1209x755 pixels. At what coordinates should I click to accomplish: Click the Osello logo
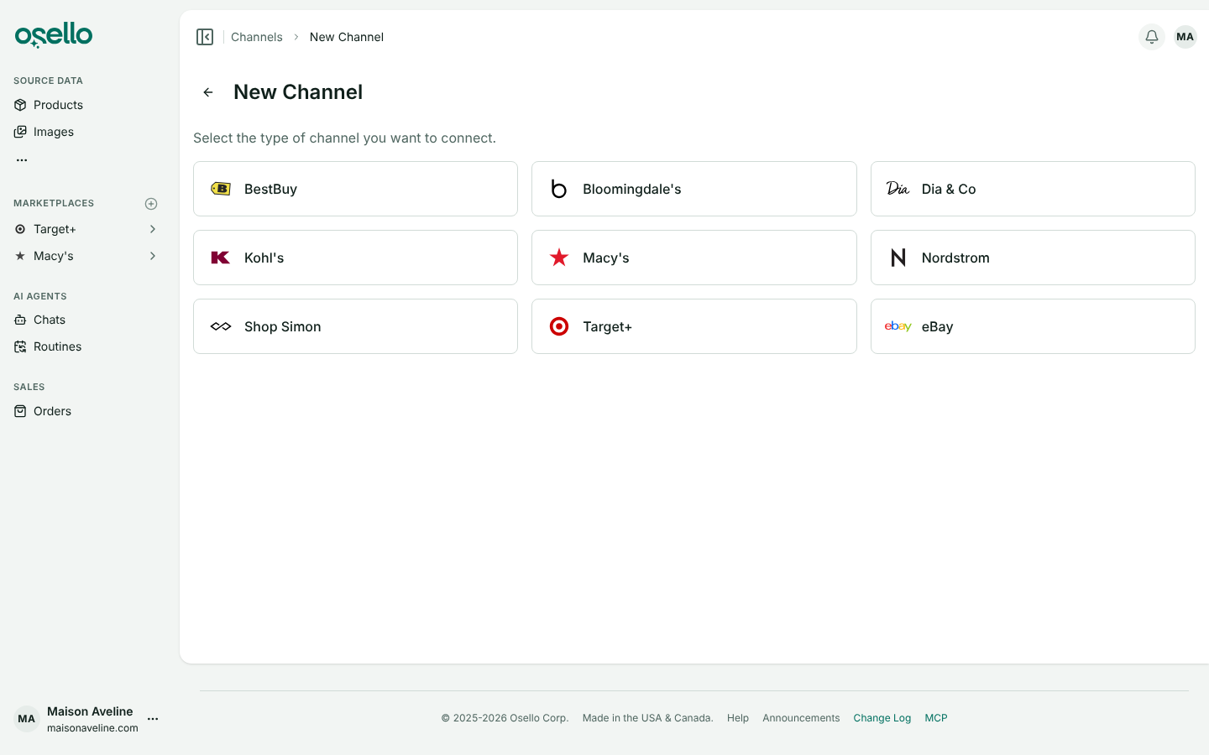54,35
